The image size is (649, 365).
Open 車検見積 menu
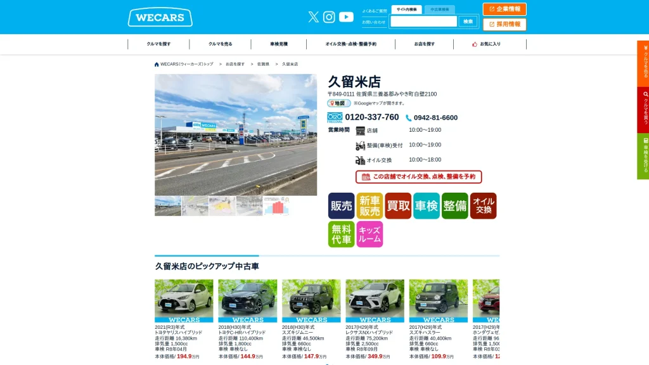pos(279,44)
